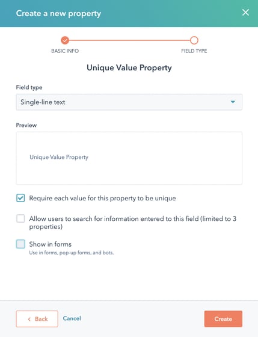Viewport: 258px width, 337px height.
Task: Click the Field type dropdown caret arrow
Action: pos(233,102)
